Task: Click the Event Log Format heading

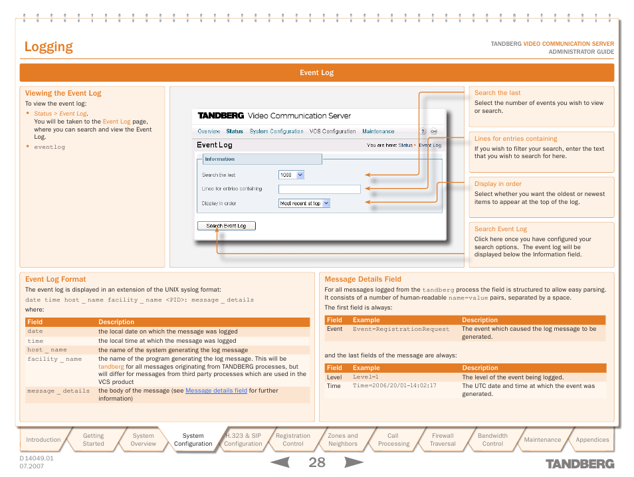Action: [x=55, y=279]
